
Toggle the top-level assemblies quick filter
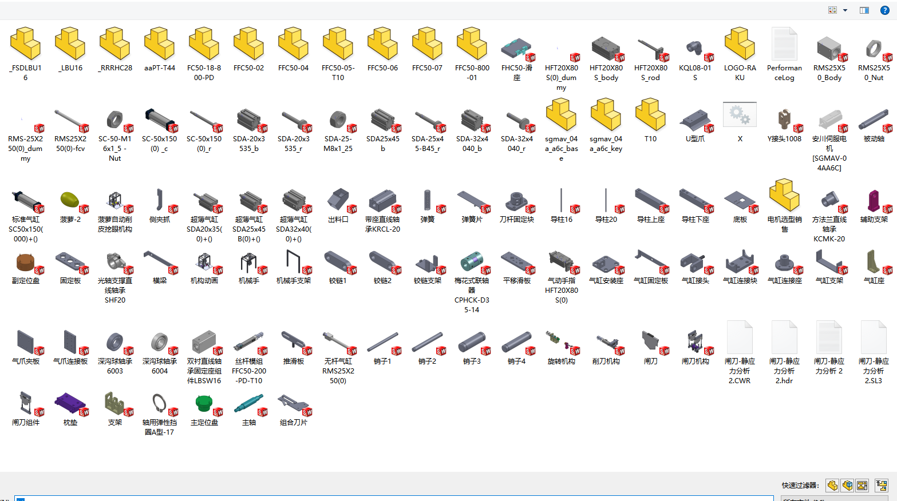click(882, 486)
